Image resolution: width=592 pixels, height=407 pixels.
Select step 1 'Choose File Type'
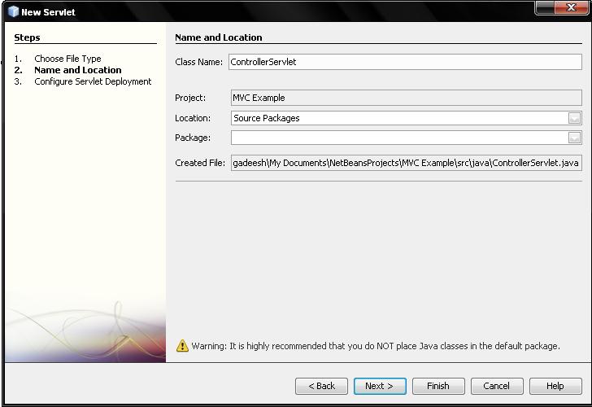67,59
